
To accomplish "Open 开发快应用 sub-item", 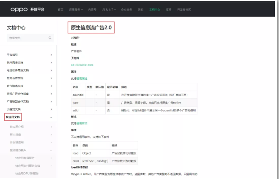I will tap(16, 142).
